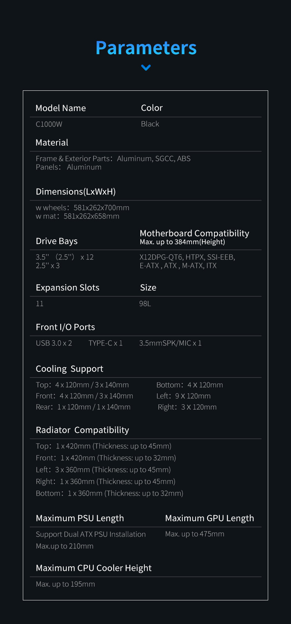Viewport: 291px width, 624px height.
Task: Click the Cooling Support heading
Action: click(x=70, y=369)
